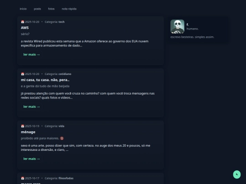Open the AWS post title
This screenshot has width=246, height=184.
pyautogui.click(x=25, y=28)
